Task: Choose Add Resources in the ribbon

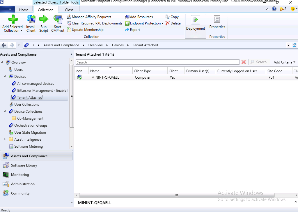Action: pos(139,17)
